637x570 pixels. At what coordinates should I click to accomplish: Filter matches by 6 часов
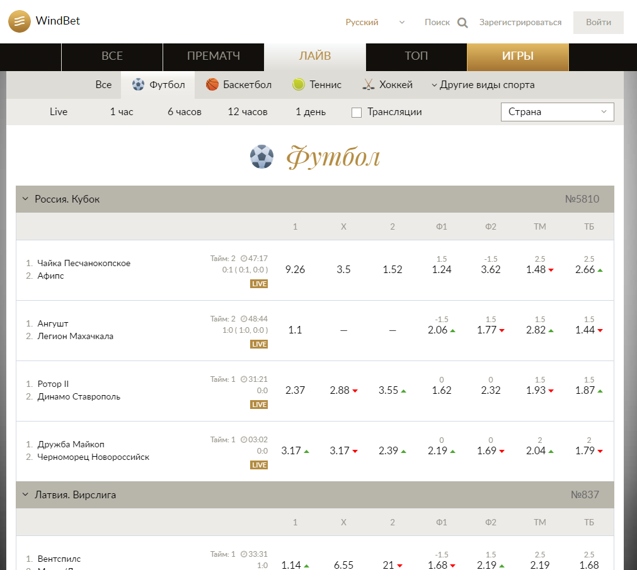click(184, 112)
